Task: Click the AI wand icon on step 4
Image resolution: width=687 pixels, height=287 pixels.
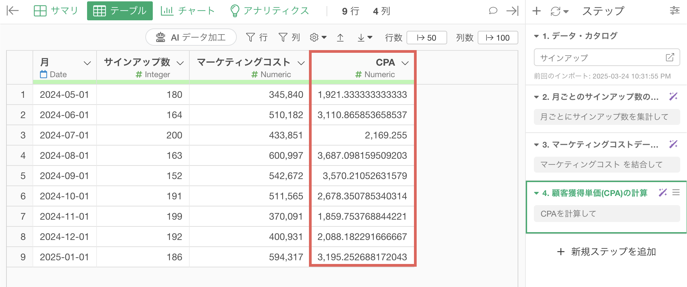Action: pos(663,193)
